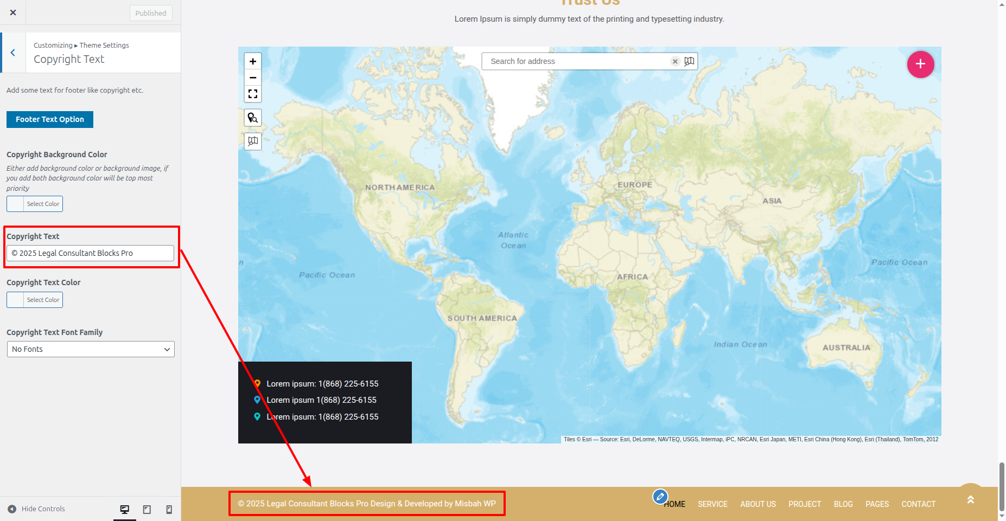Open the SERVICE footer menu item
The image size is (1006, 521).
click(712, 504)
